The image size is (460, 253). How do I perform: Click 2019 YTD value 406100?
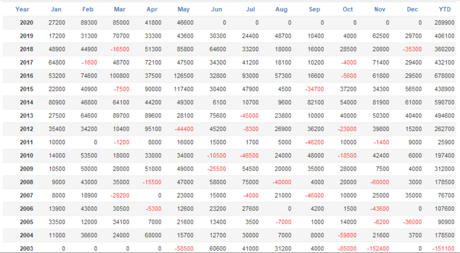(444, 36)
